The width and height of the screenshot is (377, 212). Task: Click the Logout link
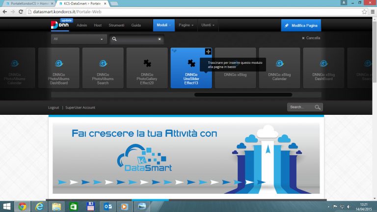click(54, 107)
